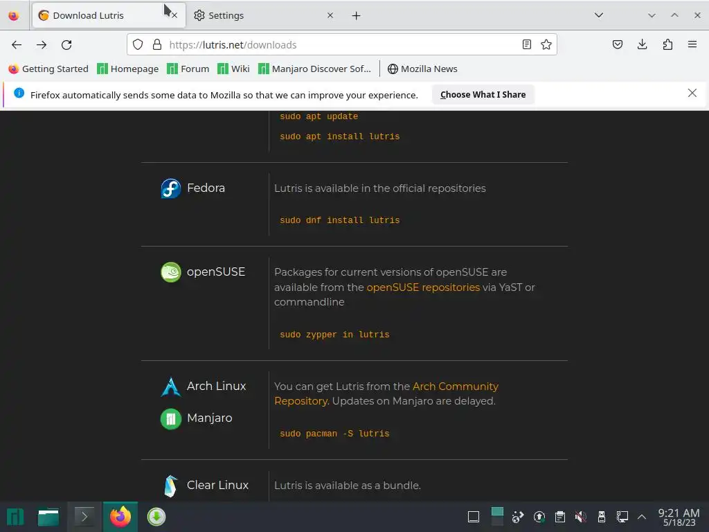Viewport: 709px width, 532px height.
Task: Click the 'Lutris is available as a bundle.' text
Action: pyautogui.click(x=348, y=486)
